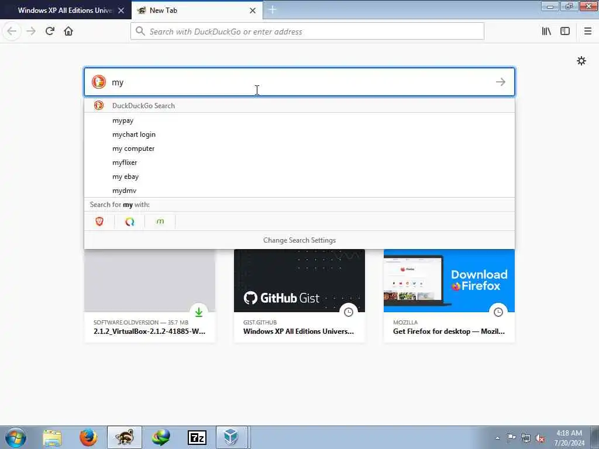The image size is (599, 449).
Task: Choose the mychart login suggestion
Action: (299, 134)
